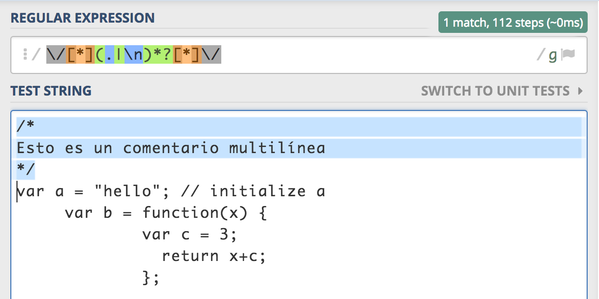
Task: Click the arrow next to Switch to Unit Tests
Action: pos(580,91)
